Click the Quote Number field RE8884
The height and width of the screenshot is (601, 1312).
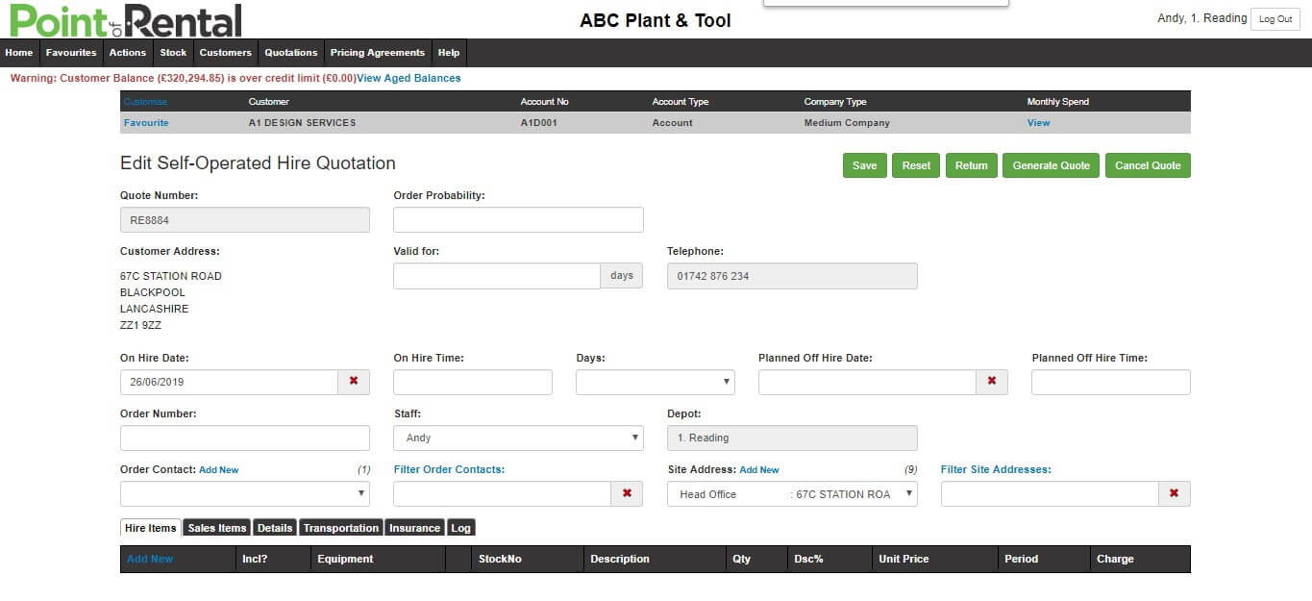point(245,220)
